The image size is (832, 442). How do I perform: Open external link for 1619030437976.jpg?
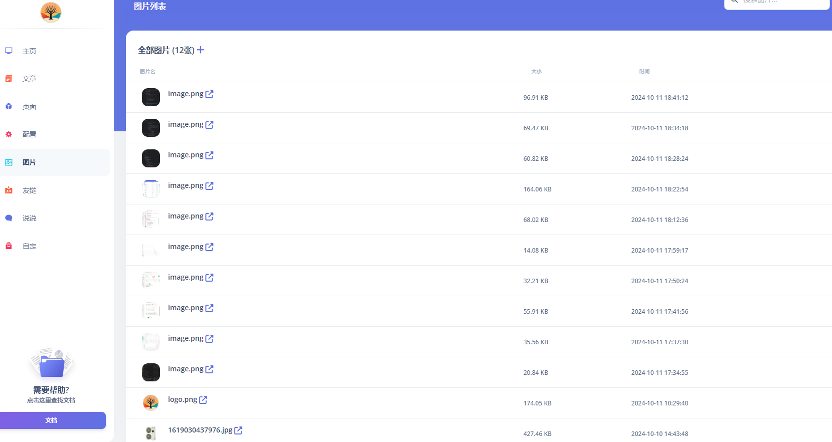coord(238,430)
